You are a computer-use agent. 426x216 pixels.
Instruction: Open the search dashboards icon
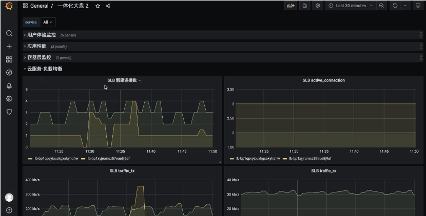click(9, 33)
